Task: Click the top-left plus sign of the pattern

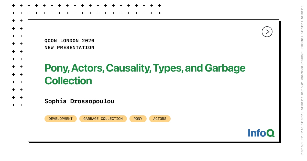Action: 14,5
